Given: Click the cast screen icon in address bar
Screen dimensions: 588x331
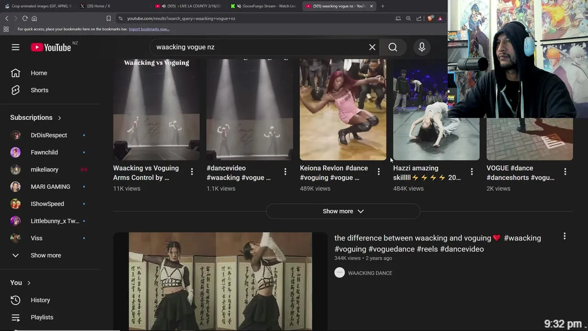Looking at the screenshot, I should tap(398, 18).
